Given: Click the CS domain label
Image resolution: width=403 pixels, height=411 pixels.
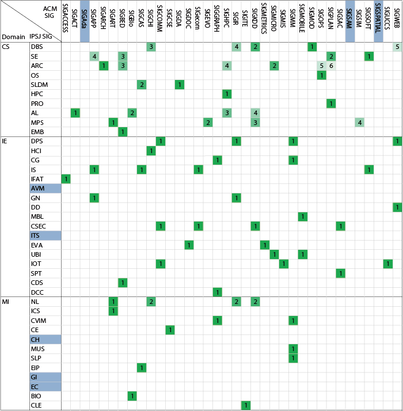Looking at the screenshot, I should click(x=6, y=47).
